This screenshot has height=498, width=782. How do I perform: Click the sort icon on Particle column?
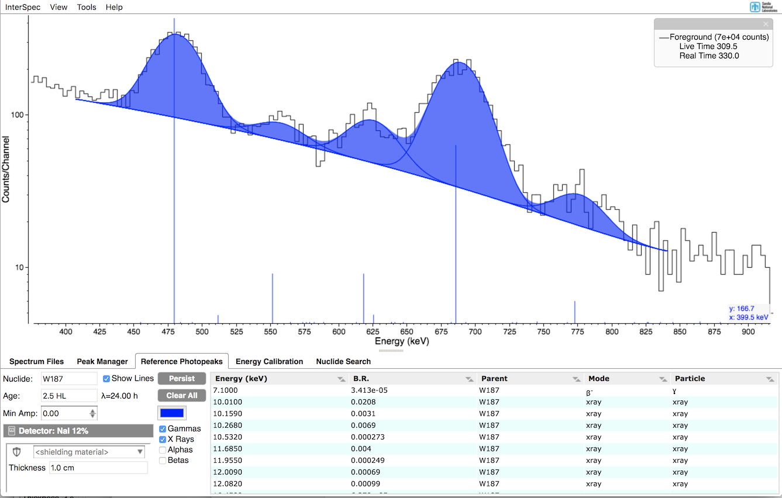(x=770, y=379)
